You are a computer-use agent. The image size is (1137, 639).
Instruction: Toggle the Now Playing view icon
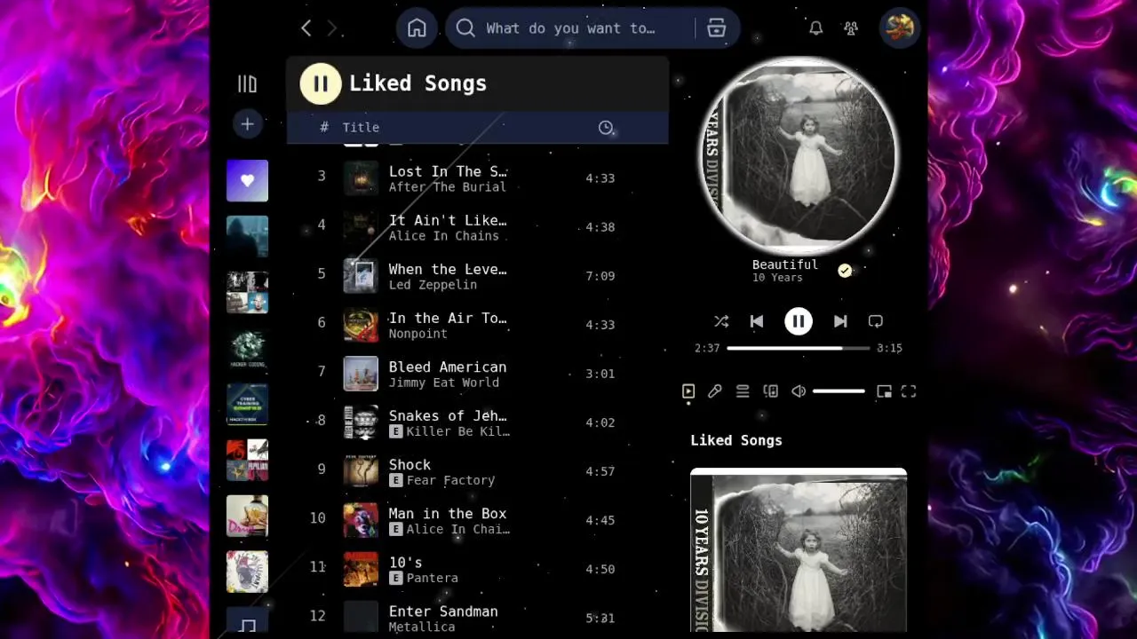(x=688, y=391)
